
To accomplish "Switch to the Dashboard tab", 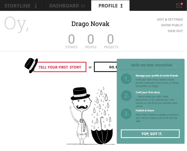I will [67, 6].
